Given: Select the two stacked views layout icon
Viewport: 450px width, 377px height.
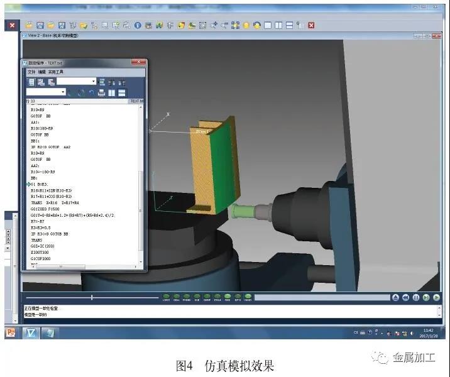Looking at the screenshot, I should pyautogui.click(x=289, y=25).
